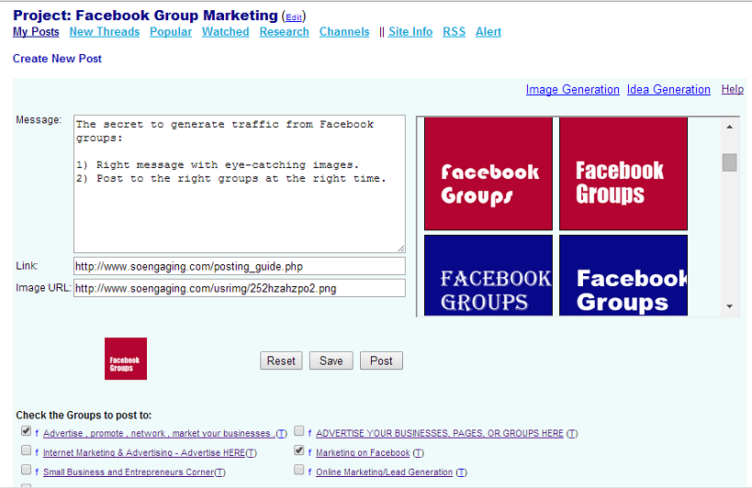Click Facebook icon beside 'Online Marketing/Lead Generation'
Image resolution: width=752 pixels, height=488 pixels.
coord(309,472)
